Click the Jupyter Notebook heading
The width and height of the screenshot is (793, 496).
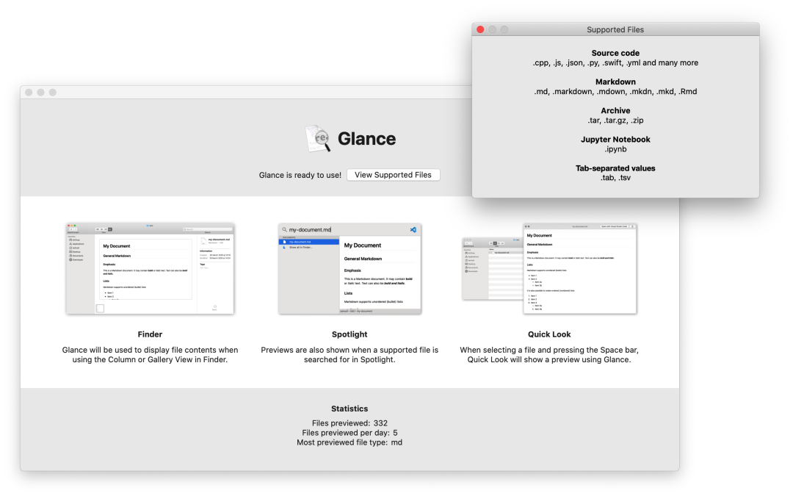pos(615,140)
